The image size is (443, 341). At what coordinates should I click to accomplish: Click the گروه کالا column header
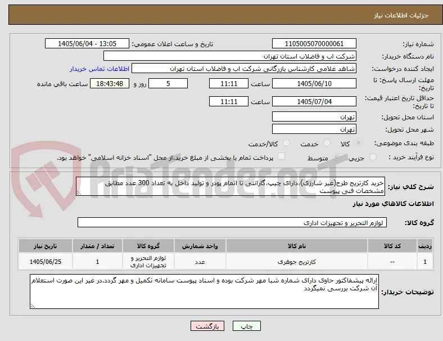click(148, 246)
